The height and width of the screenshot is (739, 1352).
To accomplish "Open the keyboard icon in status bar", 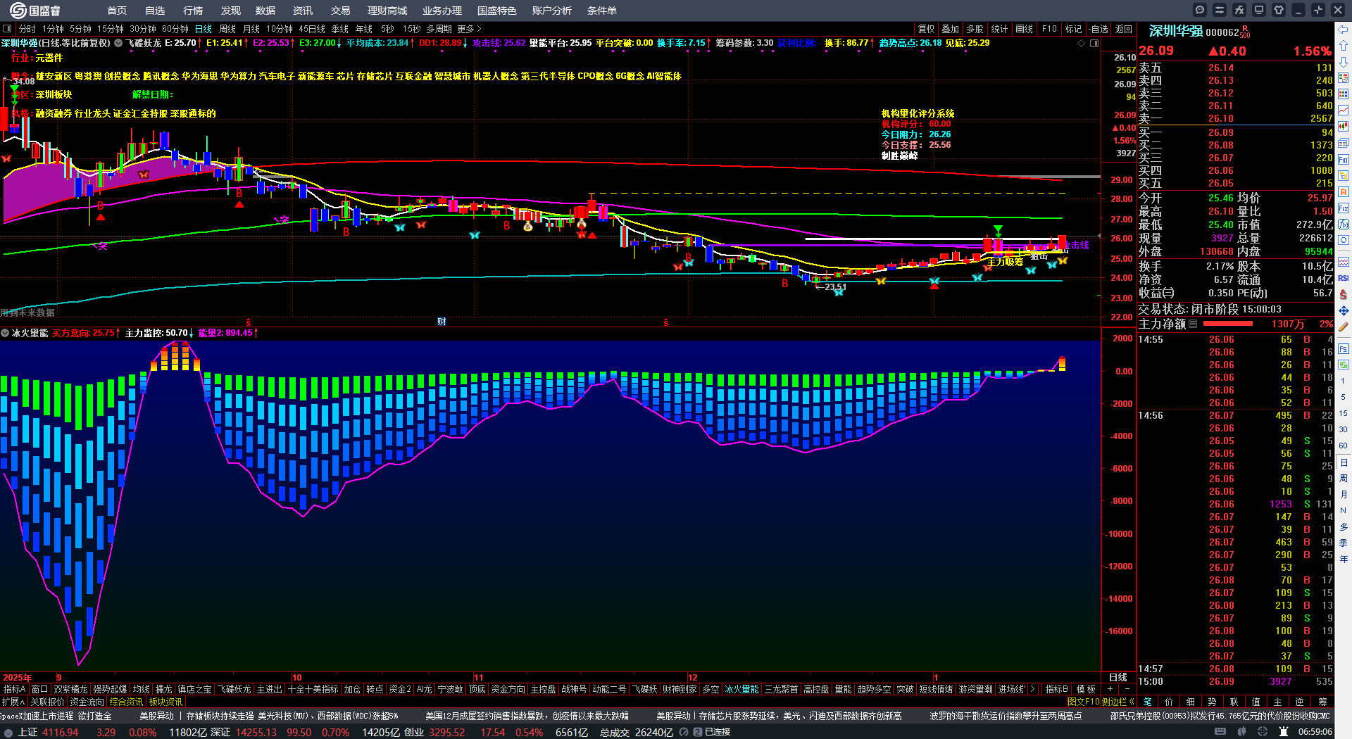I will tap(1220, 732).
